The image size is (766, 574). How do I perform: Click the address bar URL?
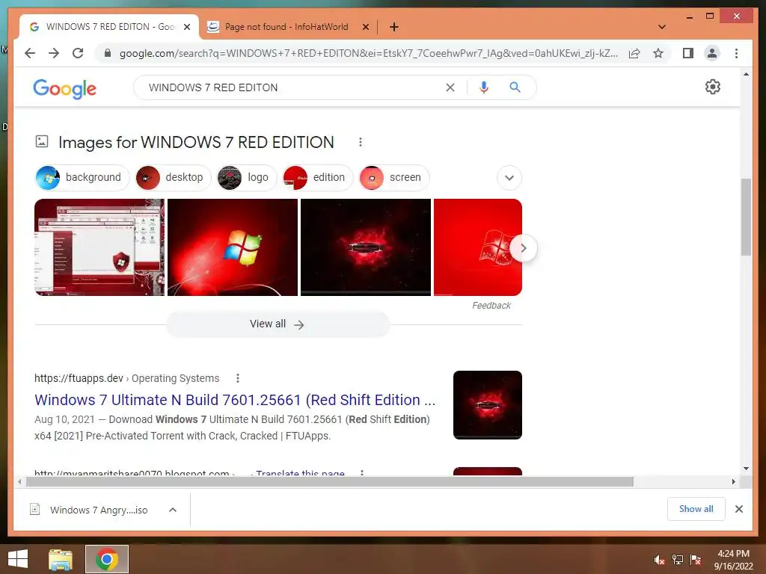click(x=368, y=53)
